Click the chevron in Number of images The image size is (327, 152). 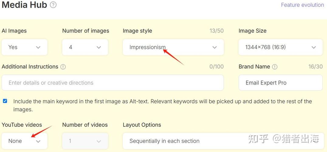(x=98, y=47)
